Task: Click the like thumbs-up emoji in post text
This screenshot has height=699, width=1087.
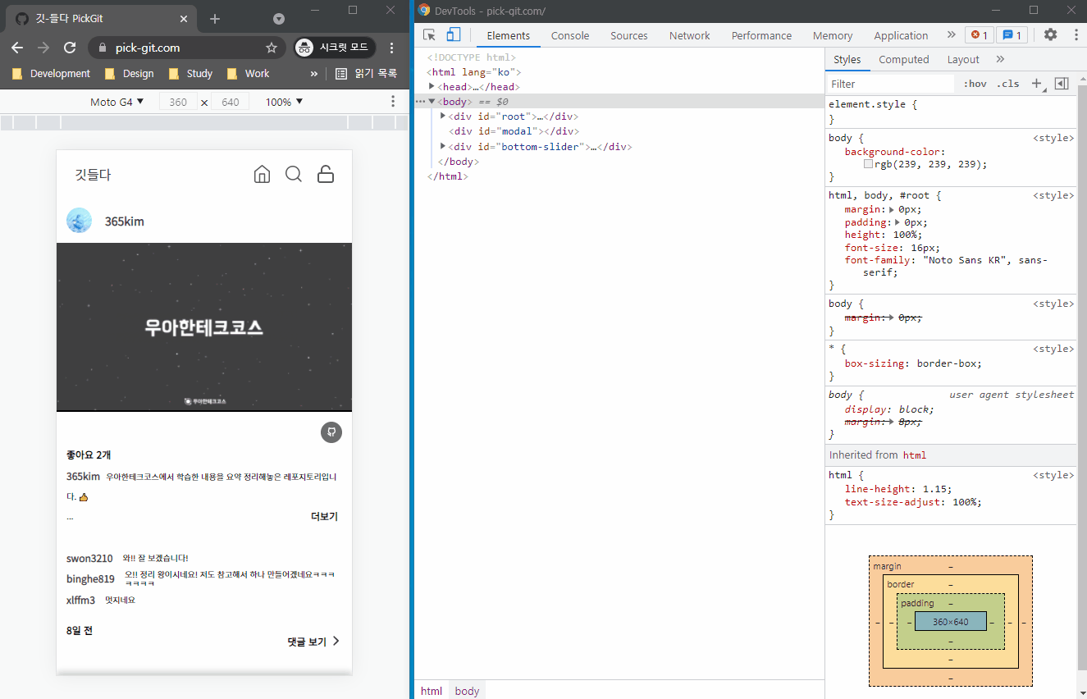Action: coord(84,497)
